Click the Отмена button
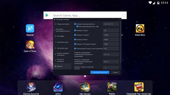Screen dimensions: 170x95 (115, 72)
